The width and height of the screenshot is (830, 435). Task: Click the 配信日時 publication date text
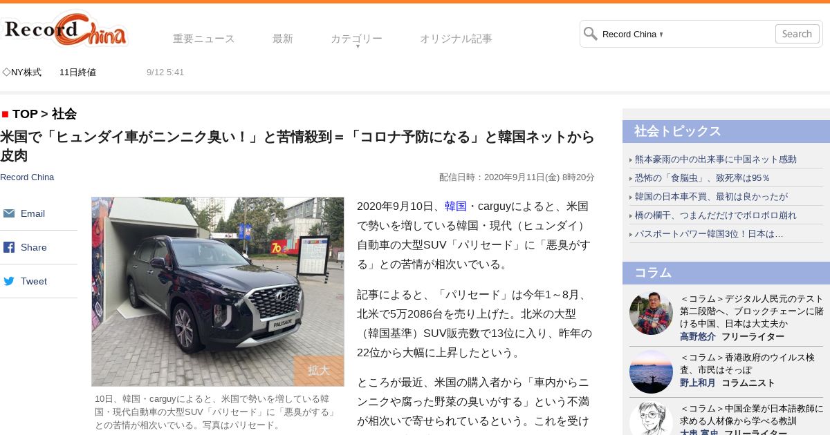click(517, 177)
